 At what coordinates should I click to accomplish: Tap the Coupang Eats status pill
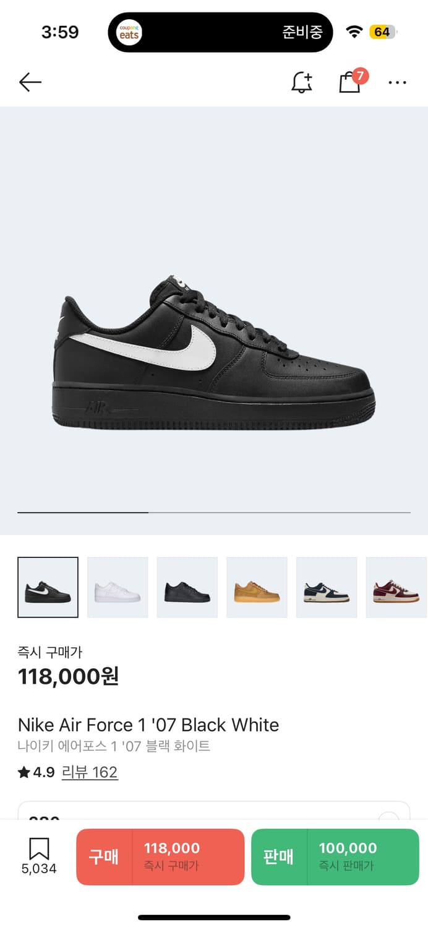220,32
